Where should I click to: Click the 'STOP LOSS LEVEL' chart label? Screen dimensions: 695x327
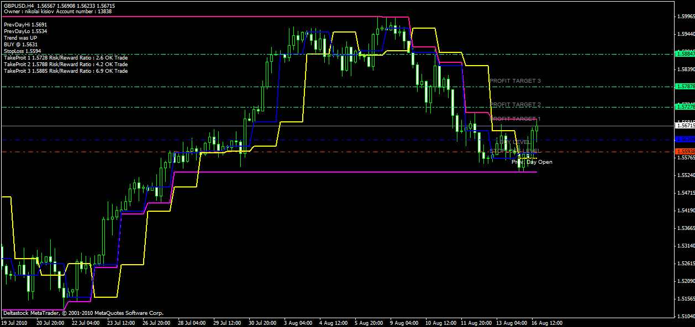(515, 151)
